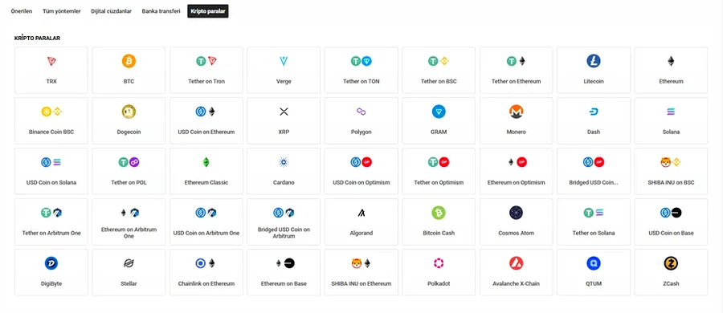Open the Tüm yöntemler tab
This screenshot has height=313, width=723.
tap(61, 11)
